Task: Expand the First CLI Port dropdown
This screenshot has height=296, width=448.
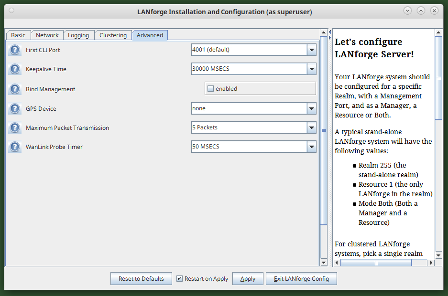Action: tap(311, 50)
